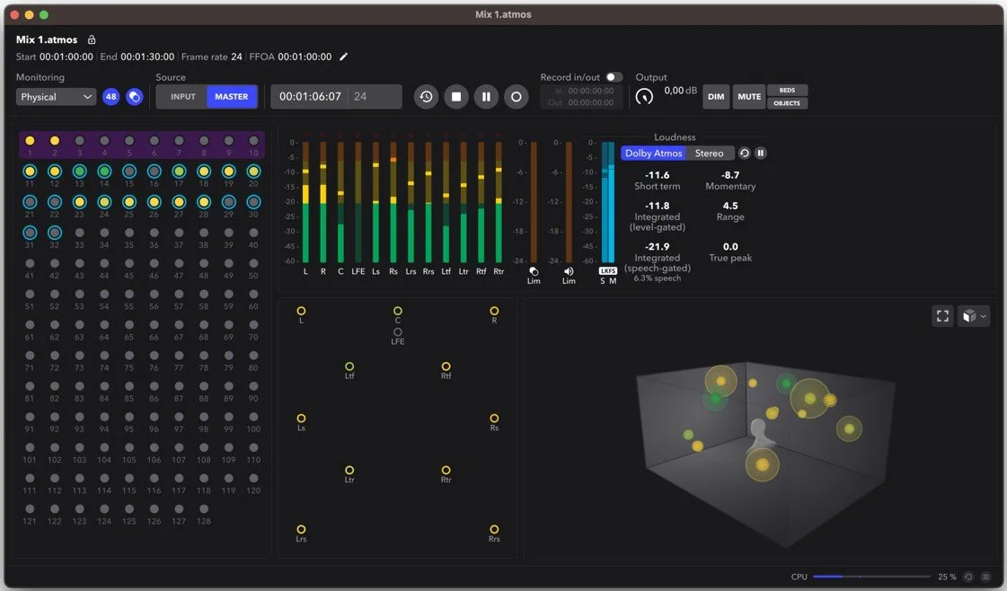The width and height of the screenshot is (1007, 591).
Task: Reset the loudness measurement
Action: (x=745, y=153)
